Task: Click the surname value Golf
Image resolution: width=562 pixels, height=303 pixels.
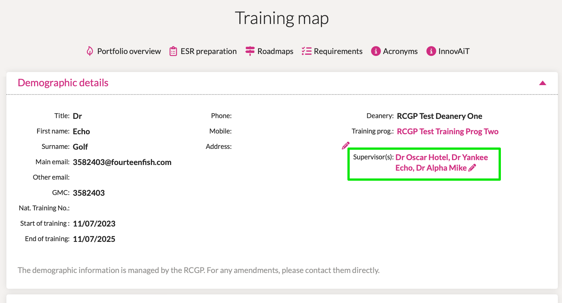Action: click(80, 147)
